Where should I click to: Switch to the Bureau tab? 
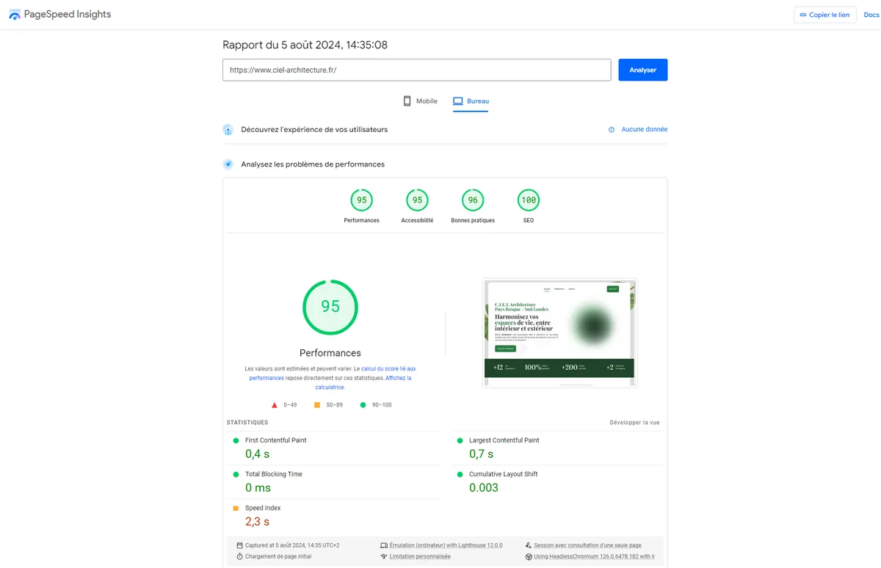471,101
